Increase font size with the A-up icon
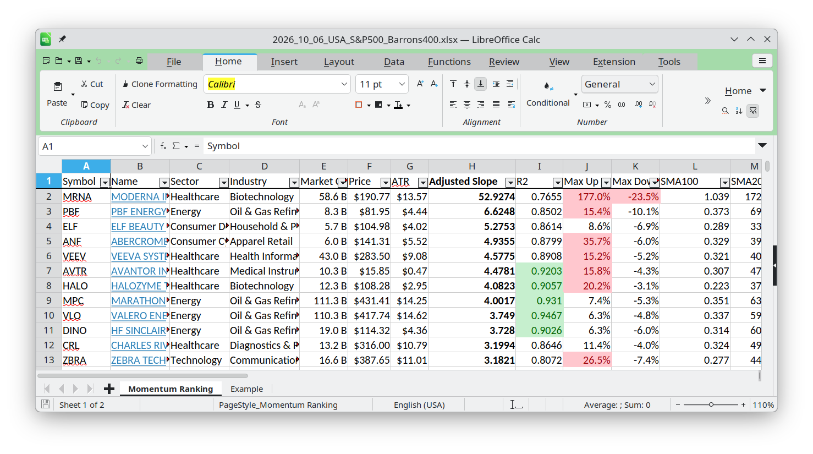The width and height of the screenshot is (813, 454). 420,84
